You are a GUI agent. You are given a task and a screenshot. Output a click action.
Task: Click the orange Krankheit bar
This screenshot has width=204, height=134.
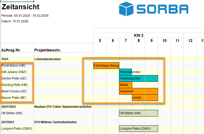point(138,91)
